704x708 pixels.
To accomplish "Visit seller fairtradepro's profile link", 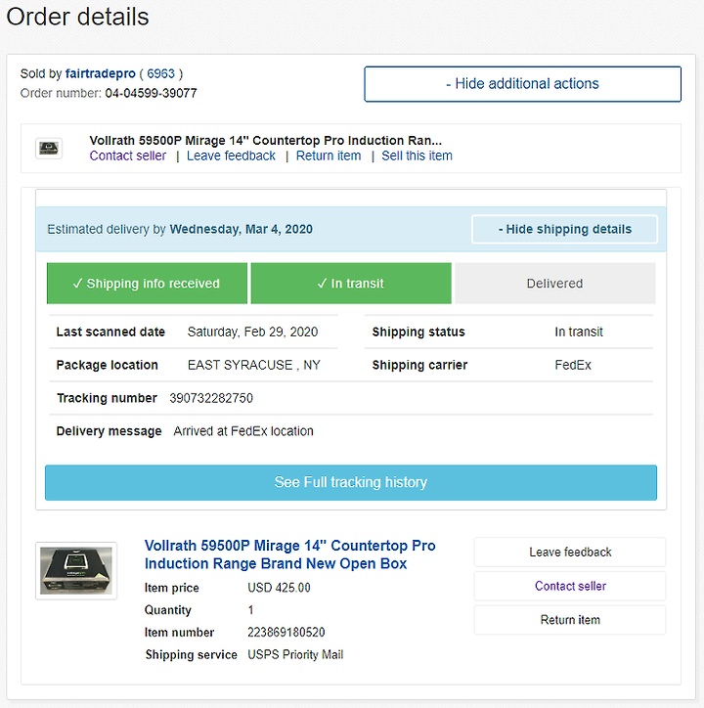I will coord(101,73).
